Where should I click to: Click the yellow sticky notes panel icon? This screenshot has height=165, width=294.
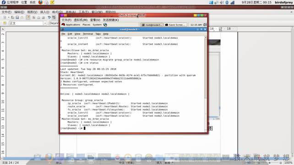pos(52,2)
